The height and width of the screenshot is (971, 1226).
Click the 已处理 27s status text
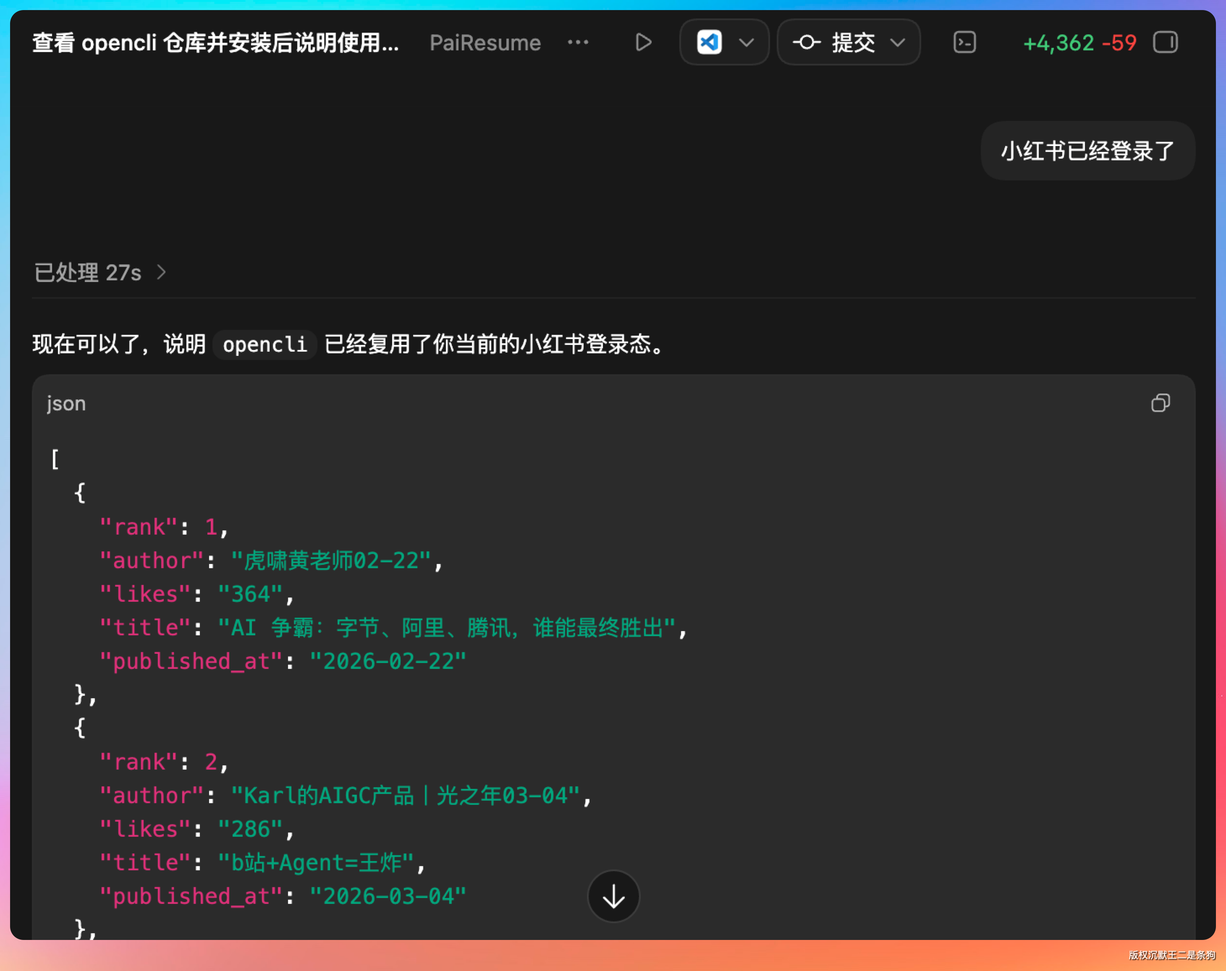point(88,272)
